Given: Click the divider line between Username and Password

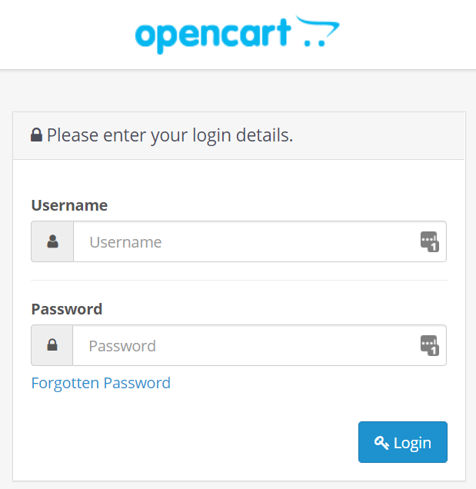Looking at the screenshot, I should (238, 280).
